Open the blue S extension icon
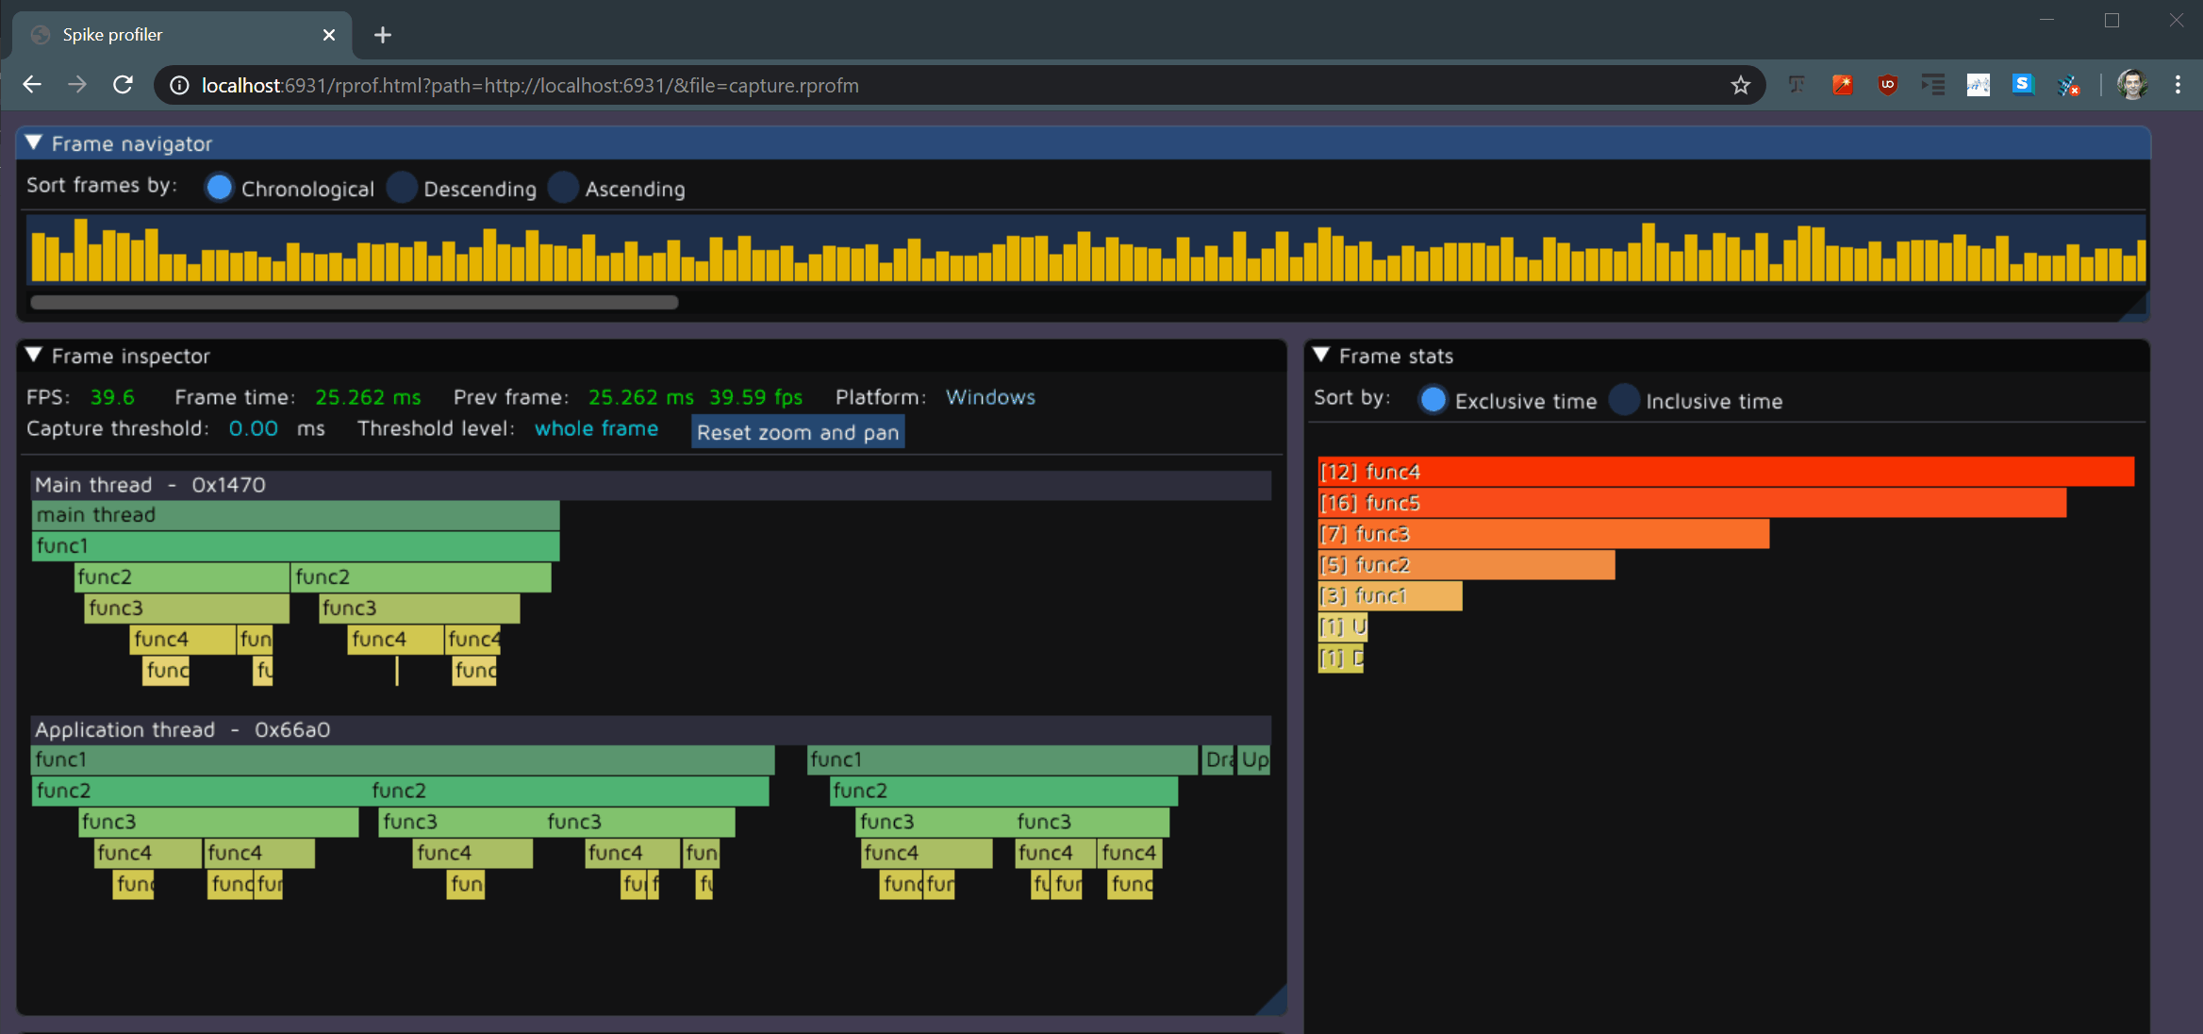The width and height of the screenshot is (2203, 1034). tap(2022, 85)
